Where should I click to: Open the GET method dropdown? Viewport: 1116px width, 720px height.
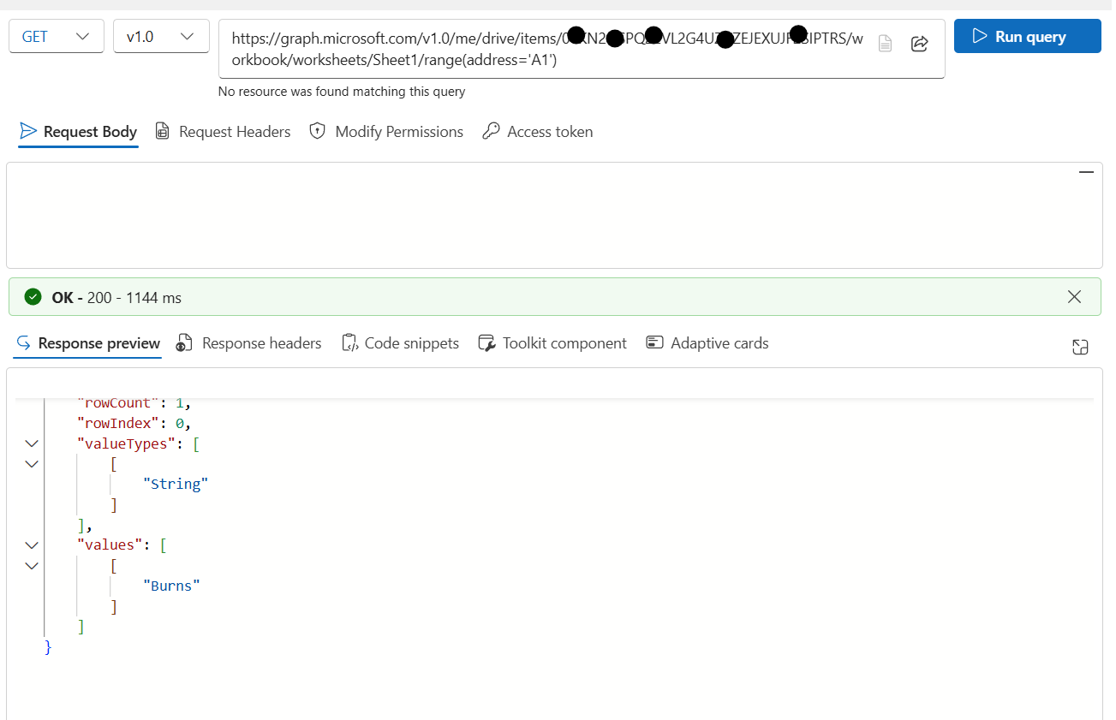[56, 36]
